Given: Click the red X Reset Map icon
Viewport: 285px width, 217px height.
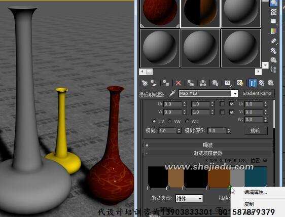Looking at the screenshot, I should tap(179, 83).
